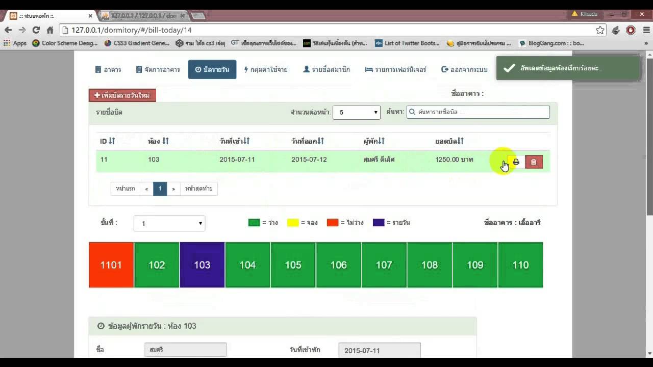Select green room tile 104
The width and height of the screenshot is (653, 367).
[247, 265]
